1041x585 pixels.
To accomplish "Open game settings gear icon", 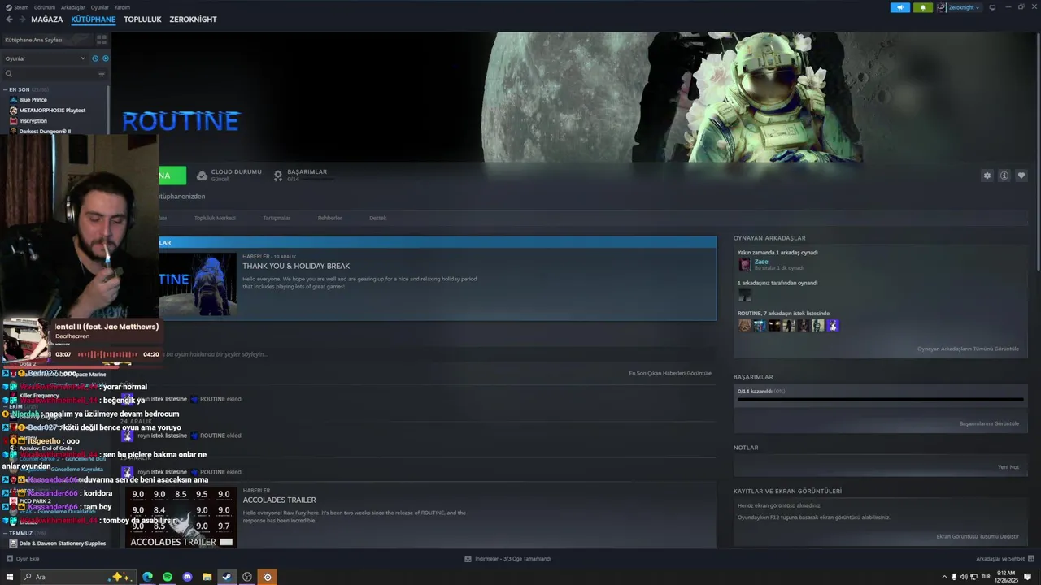I will click(x=987, y=175).
